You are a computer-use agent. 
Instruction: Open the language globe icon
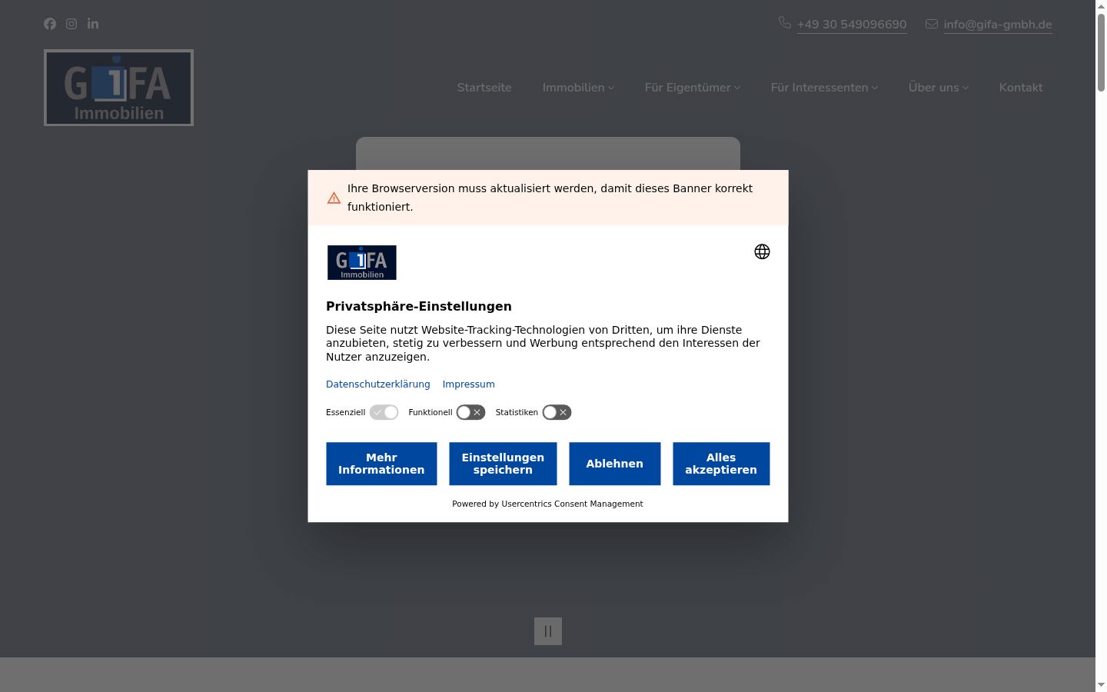pos(762,251)
